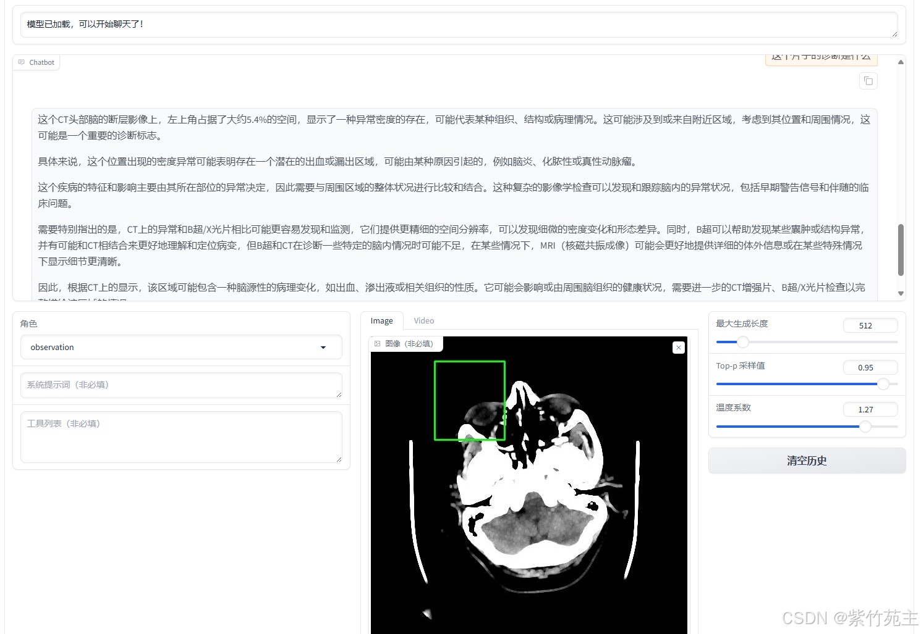Select the Image tab
The image size is (921, 634).
381,320
